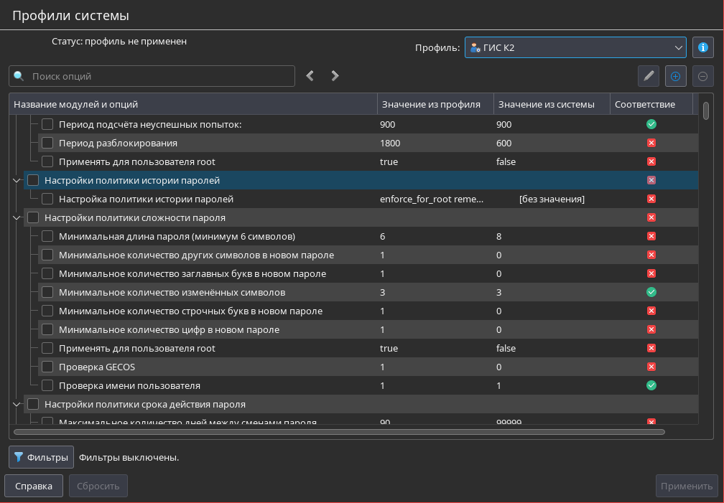Image resolution: width=724 pixels, height=503 pixels.
Task: Click red mismatch icon for Период разблокирования
Action: 651,143
